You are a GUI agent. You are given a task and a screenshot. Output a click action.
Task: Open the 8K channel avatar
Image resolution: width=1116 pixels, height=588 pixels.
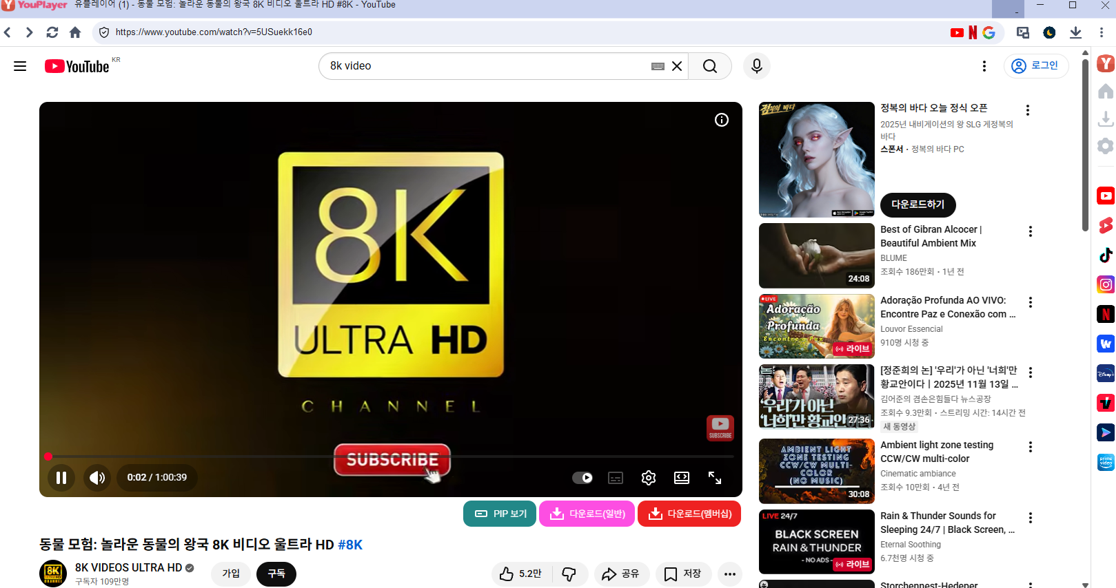(x=53, y=574)
